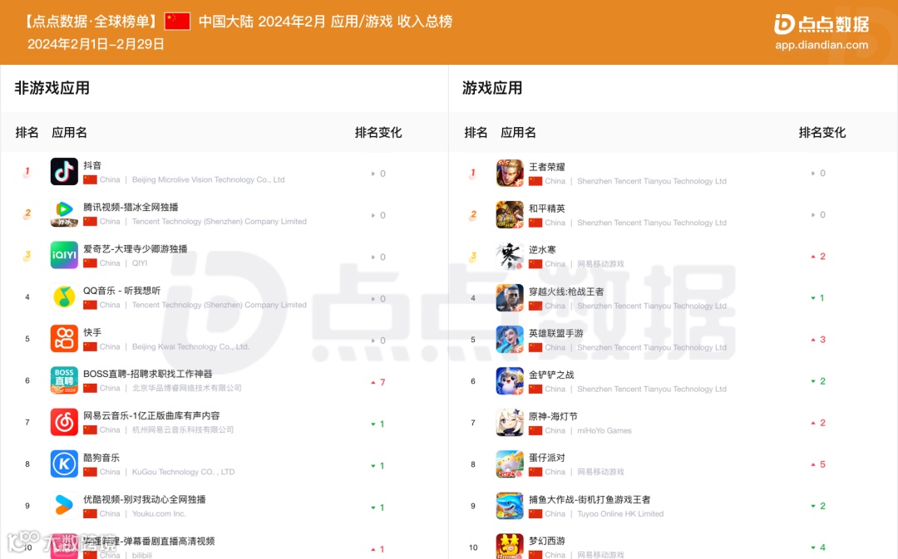The image size is (898, 559).
Task: Click the BOSS直聘 app icon
Action: (x=64, y=380)
